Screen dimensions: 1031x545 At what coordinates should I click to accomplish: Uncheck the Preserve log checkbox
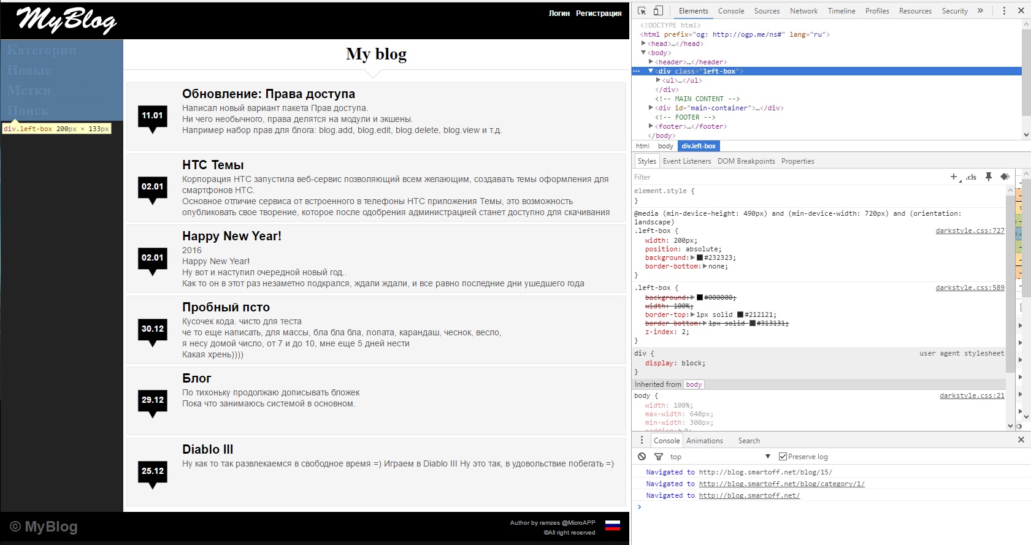pos(783,456)
